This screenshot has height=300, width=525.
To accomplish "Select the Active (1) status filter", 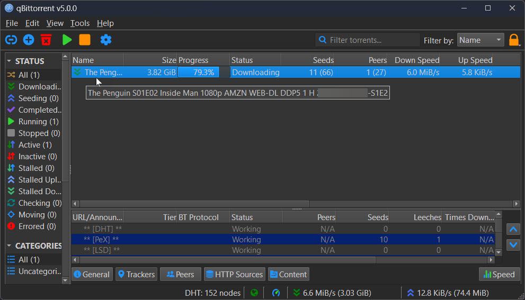I will (33, 145).
